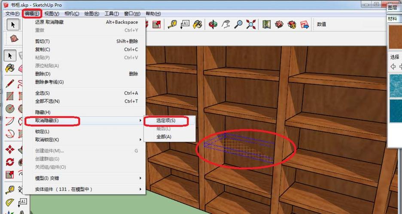Close the 编辑(E) menu from menu bar

click(32, 14)
